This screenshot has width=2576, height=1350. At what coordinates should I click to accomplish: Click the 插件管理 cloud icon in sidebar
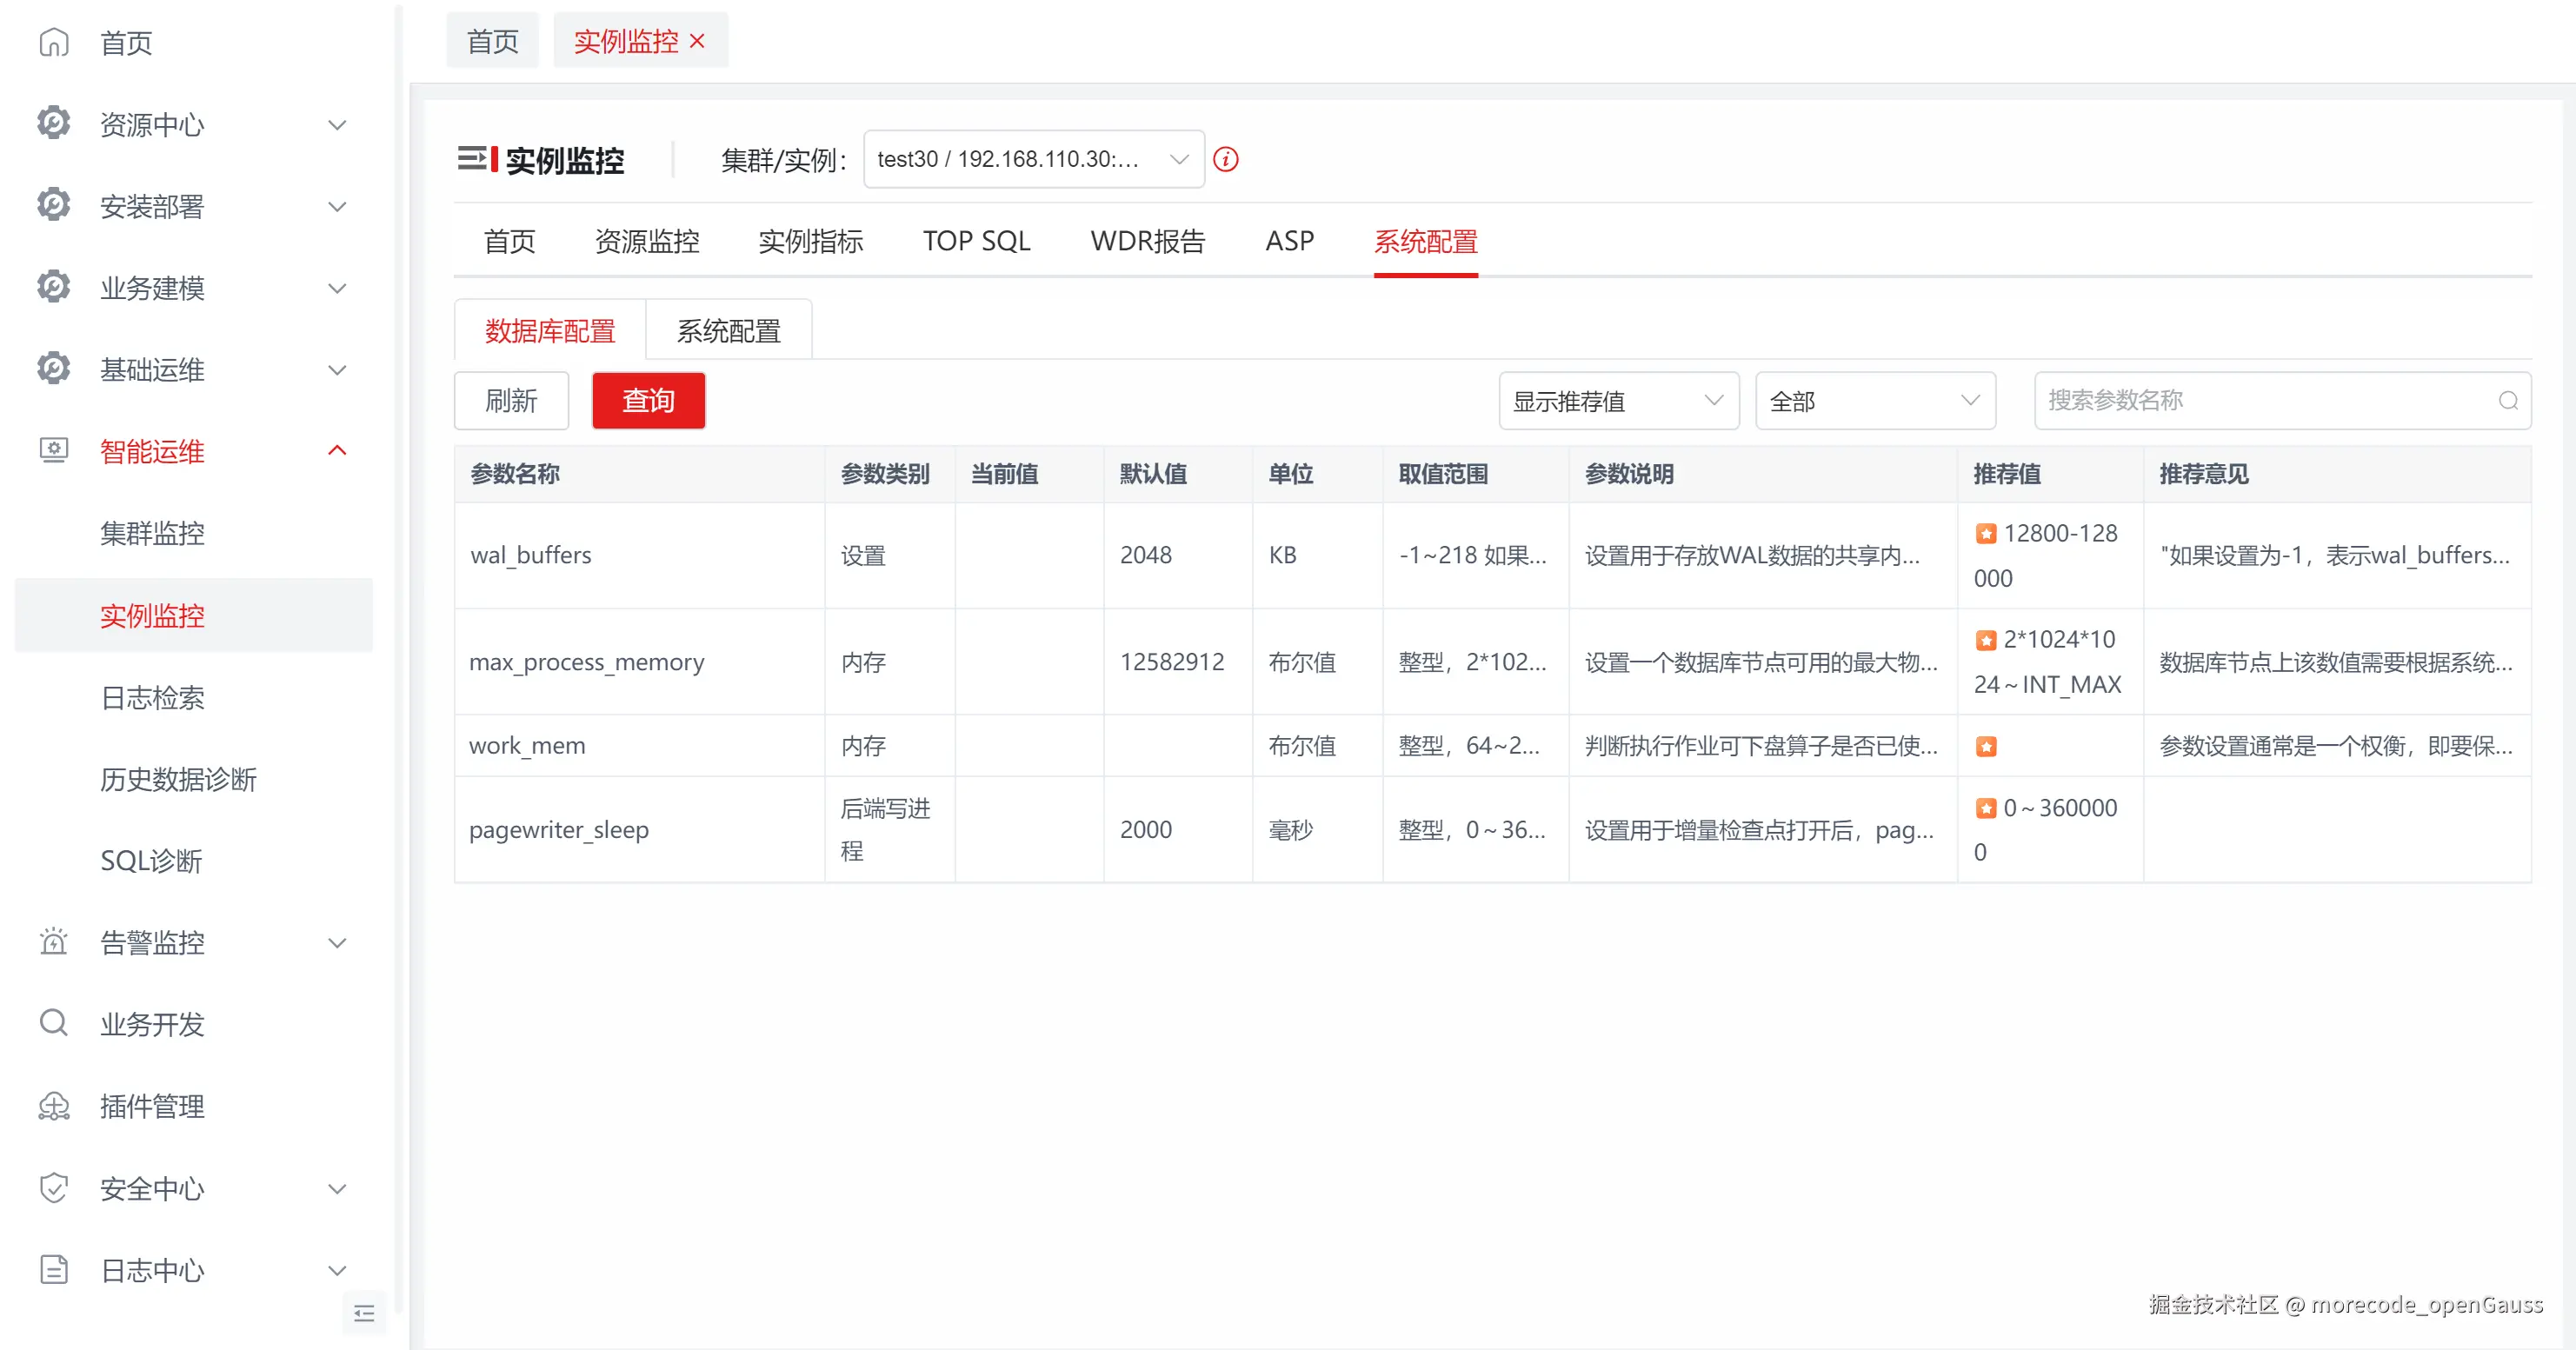pos(54,1106)
